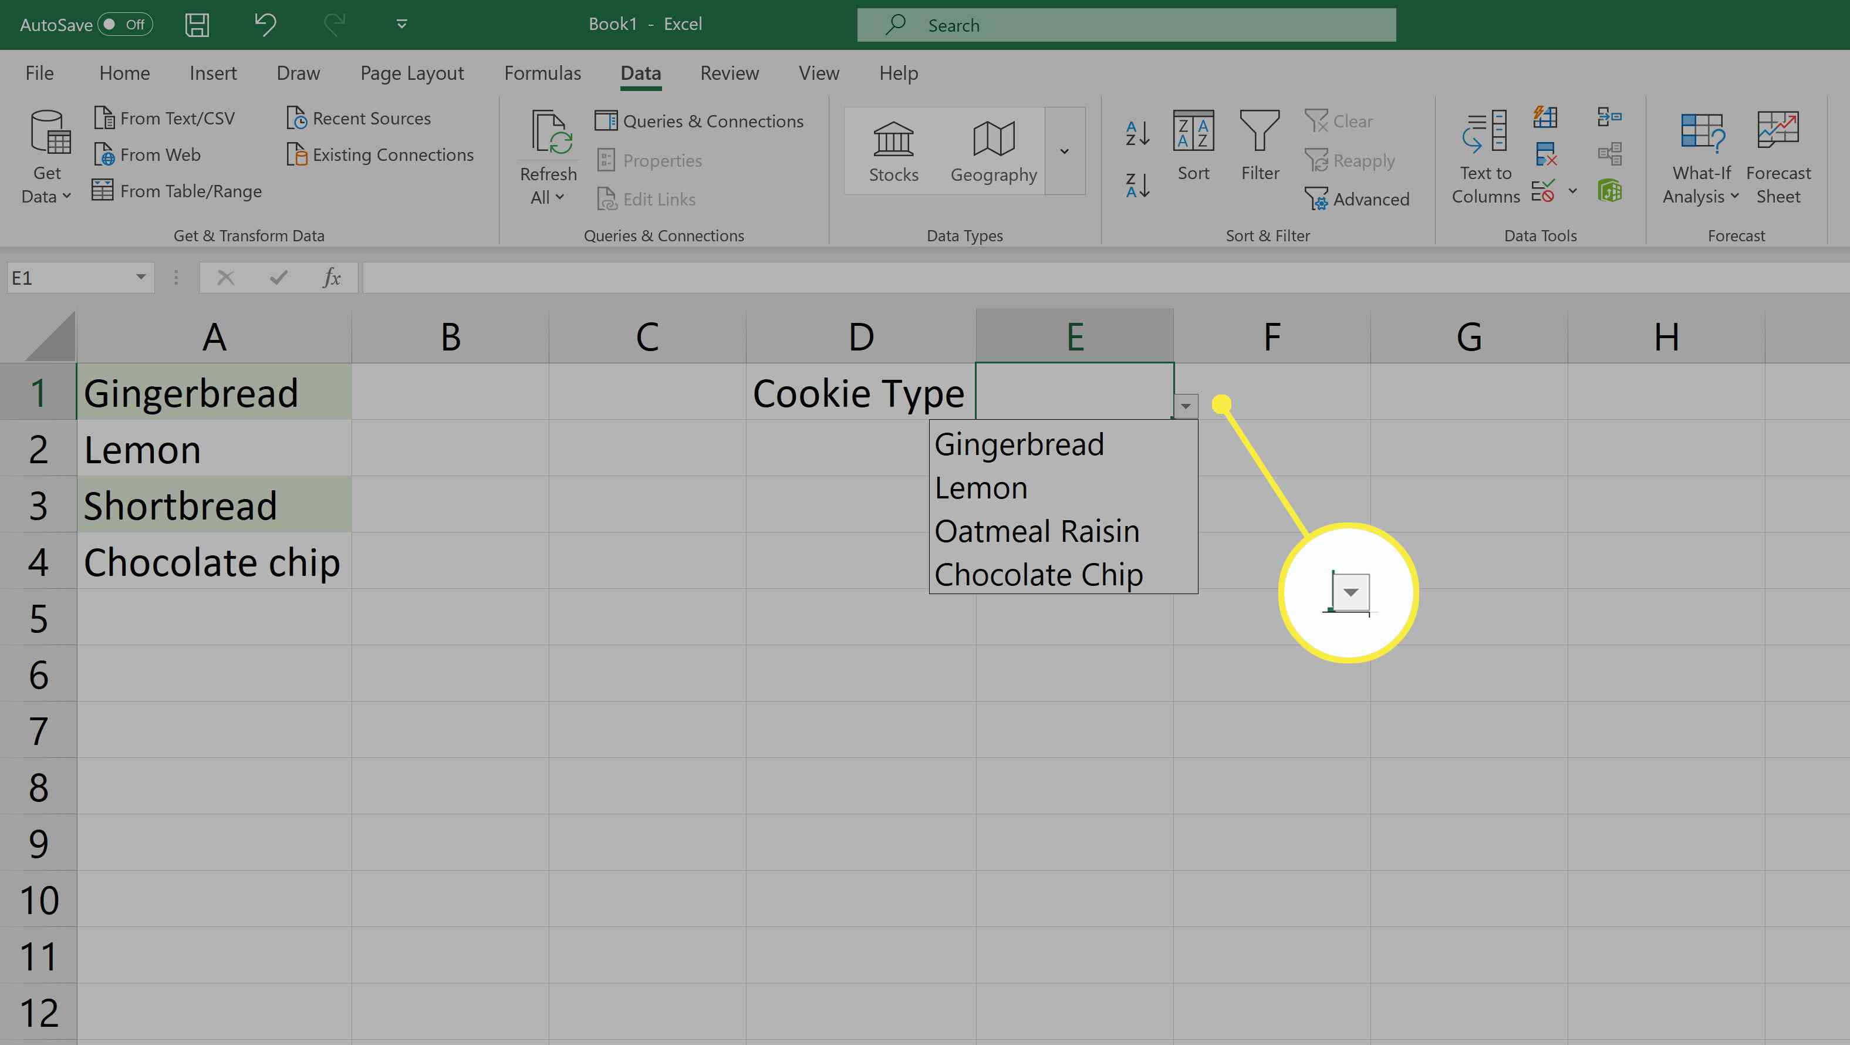Click the cell E1 dropdown arrow
Viewport: 1850px width, 1045px height.
coord(1186,406)
